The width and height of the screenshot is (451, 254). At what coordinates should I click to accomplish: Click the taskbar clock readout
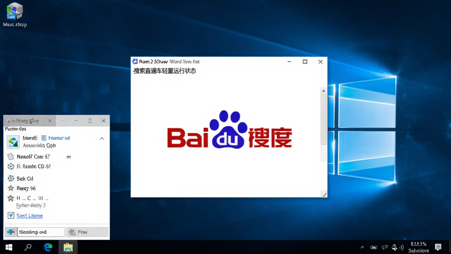pos(418,247)
